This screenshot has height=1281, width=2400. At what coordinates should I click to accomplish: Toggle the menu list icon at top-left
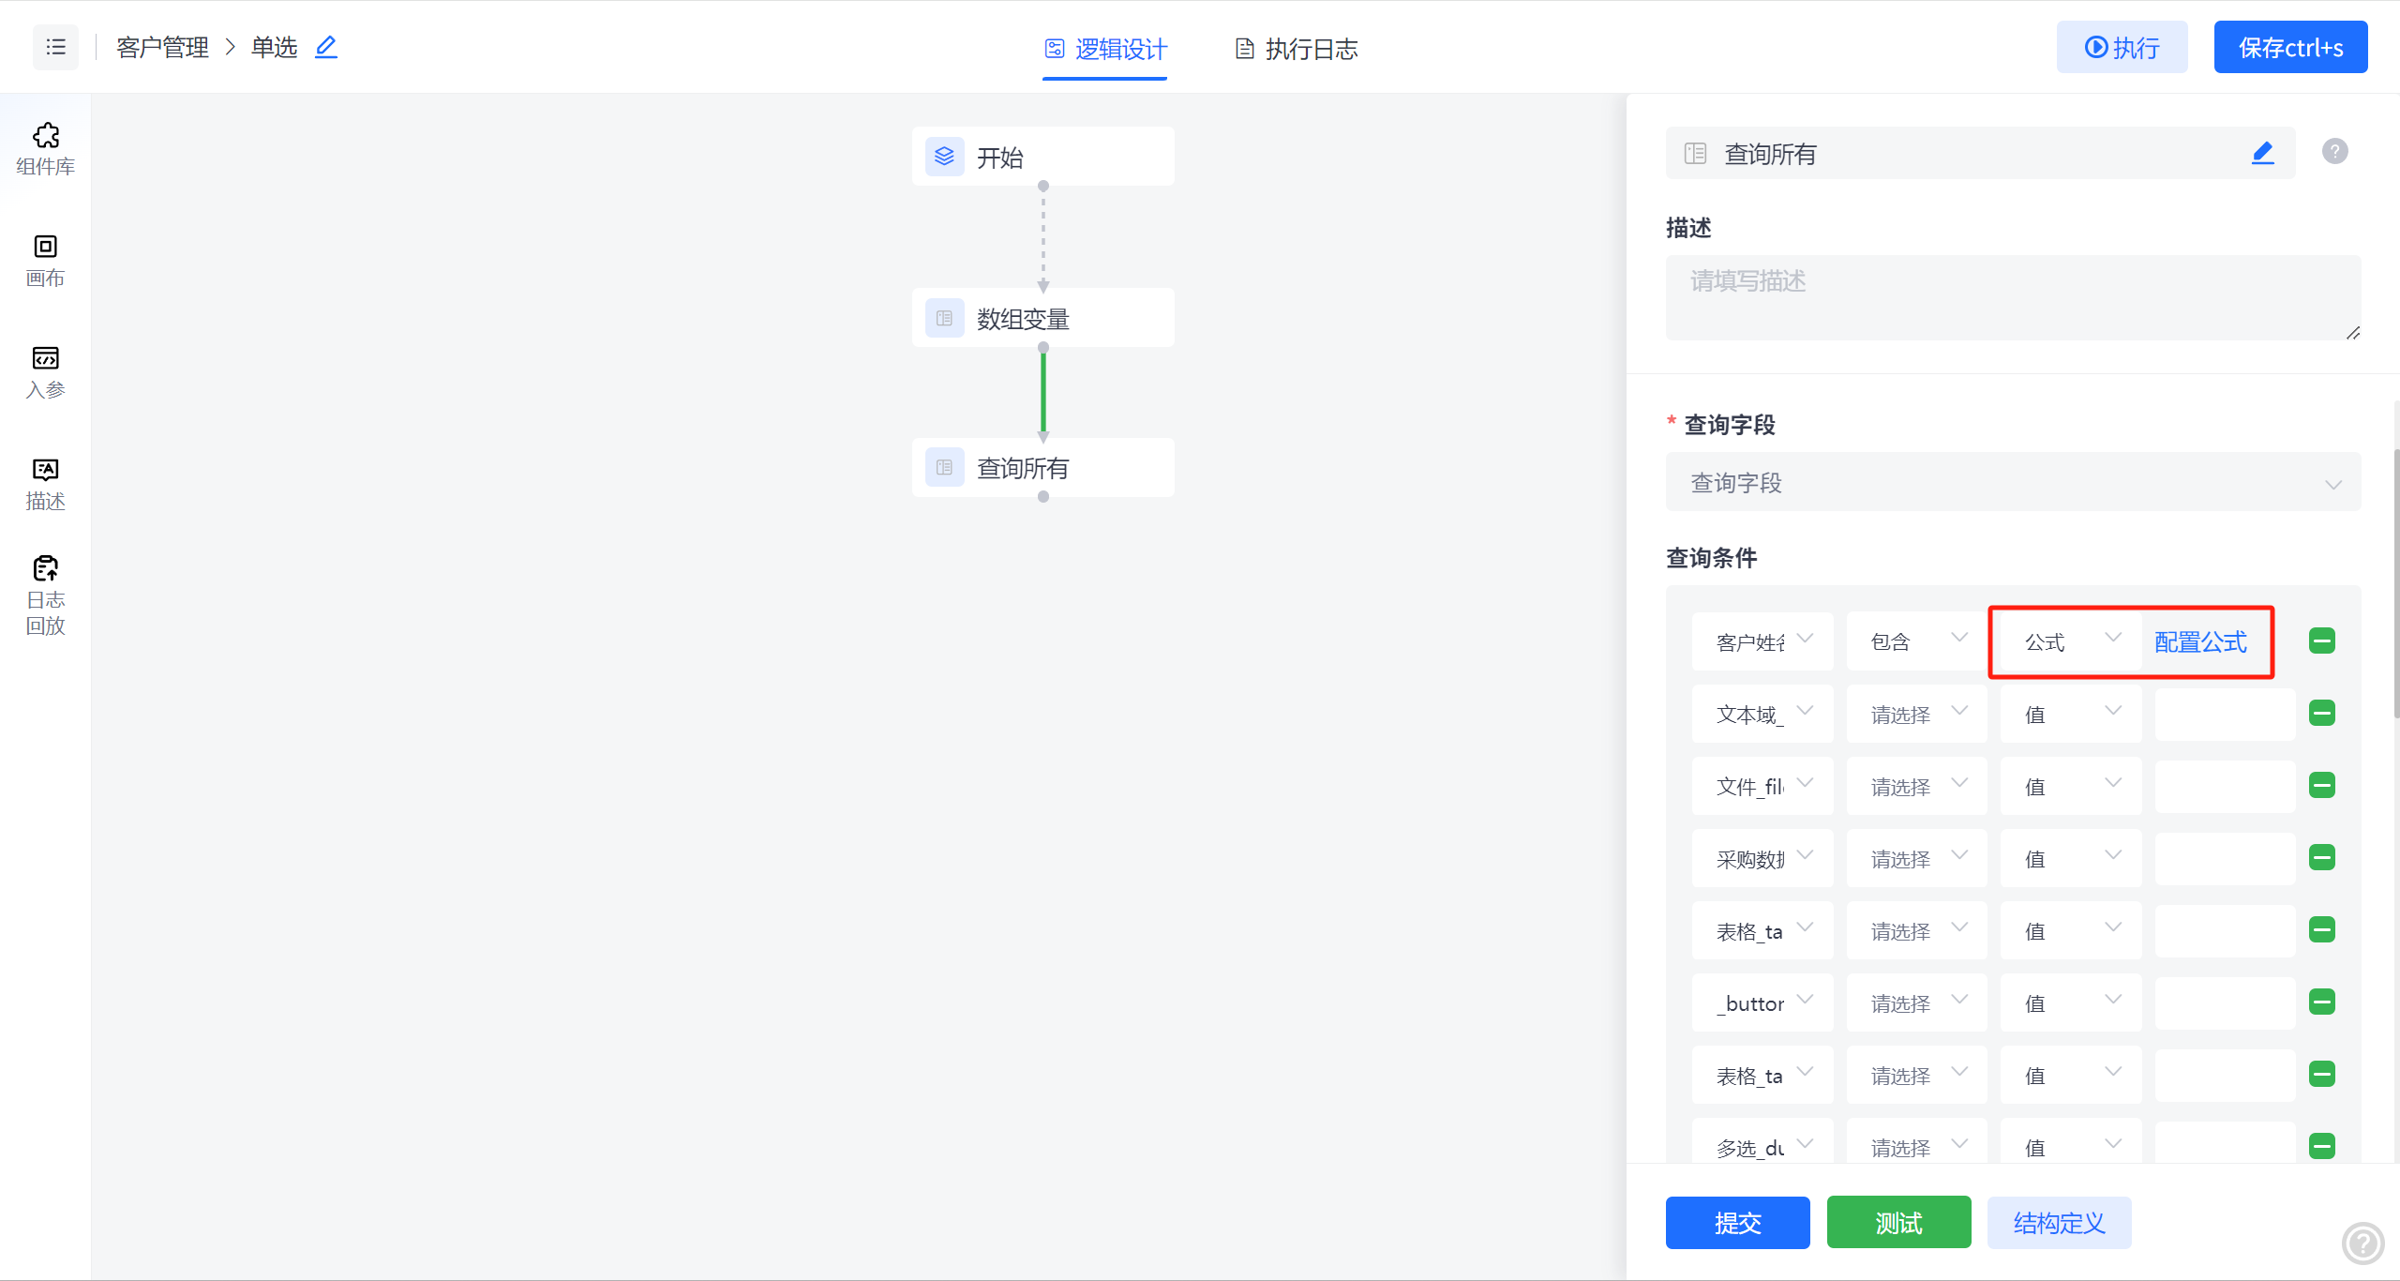[x=56, y=47]
